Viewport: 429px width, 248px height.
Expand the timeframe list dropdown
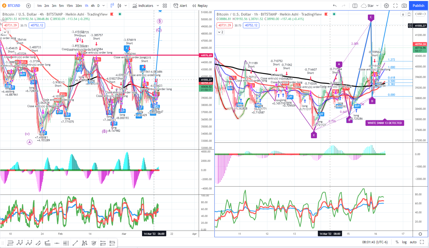[x=104, y=6]
